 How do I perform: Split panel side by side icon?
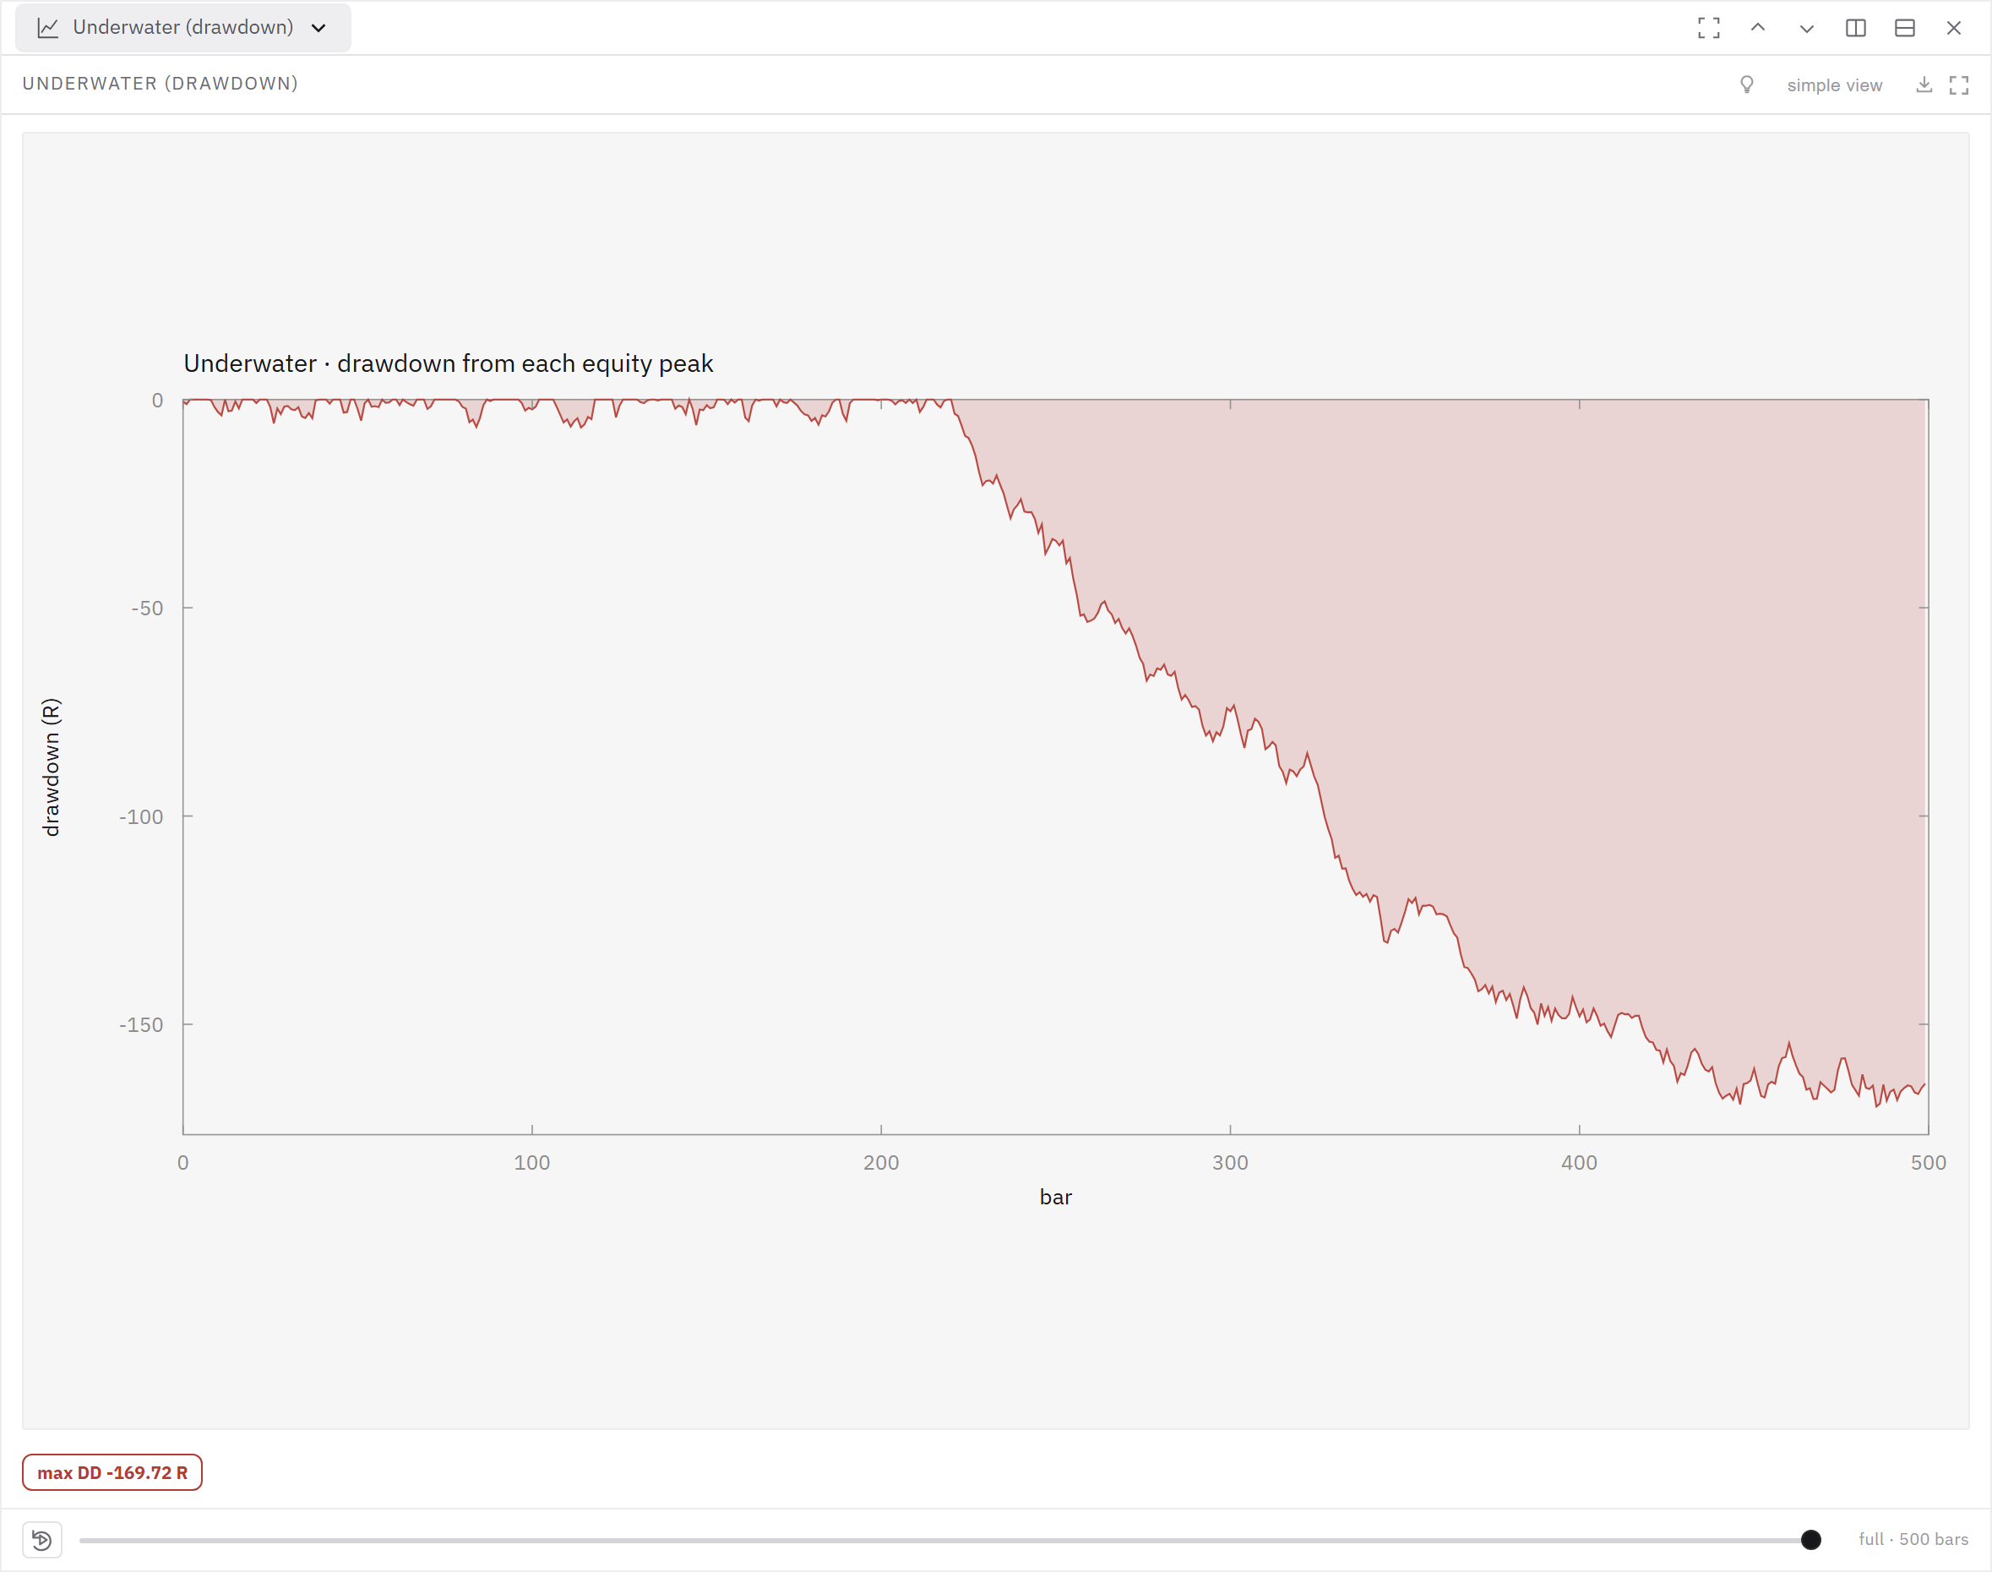pyautogui.click(x=1856, y=28)
